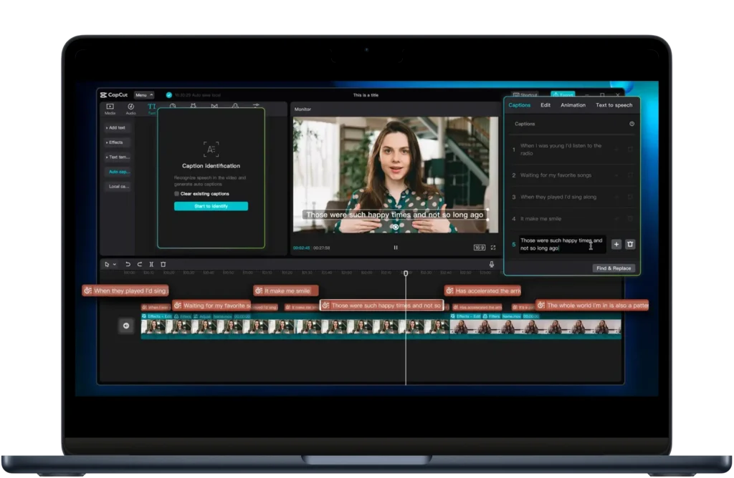Image resolution: width=734 pixels, height=478 pixels.
Task: Select 'When they played I'd sing' caption clip
Action: point(125,291)
